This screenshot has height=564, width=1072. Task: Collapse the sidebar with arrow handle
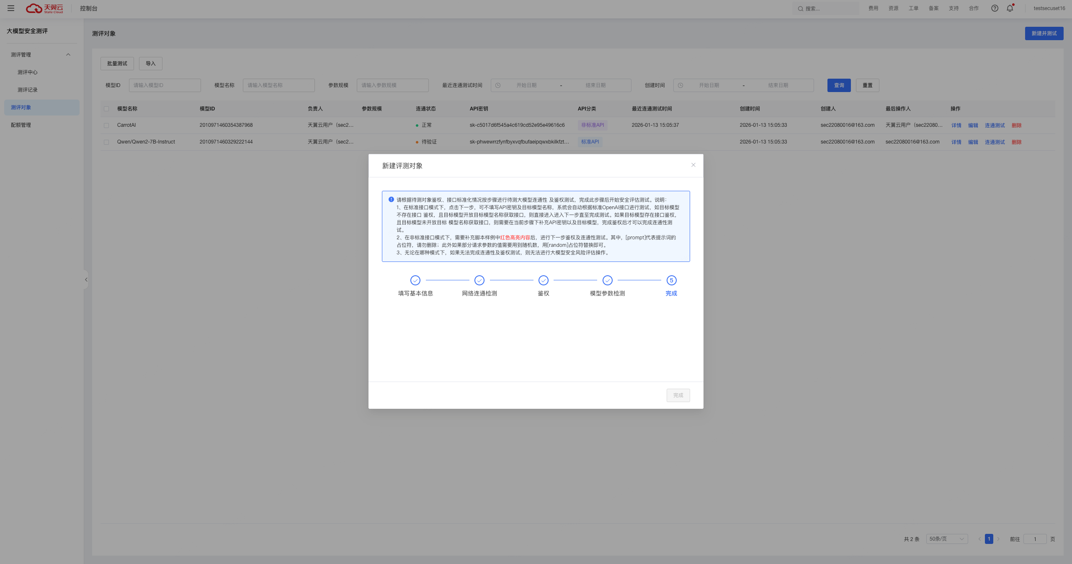click(86, 279)
